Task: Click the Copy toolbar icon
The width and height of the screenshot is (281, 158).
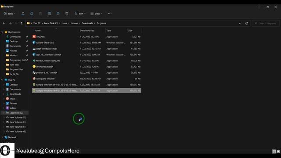Action: point(32,14)
